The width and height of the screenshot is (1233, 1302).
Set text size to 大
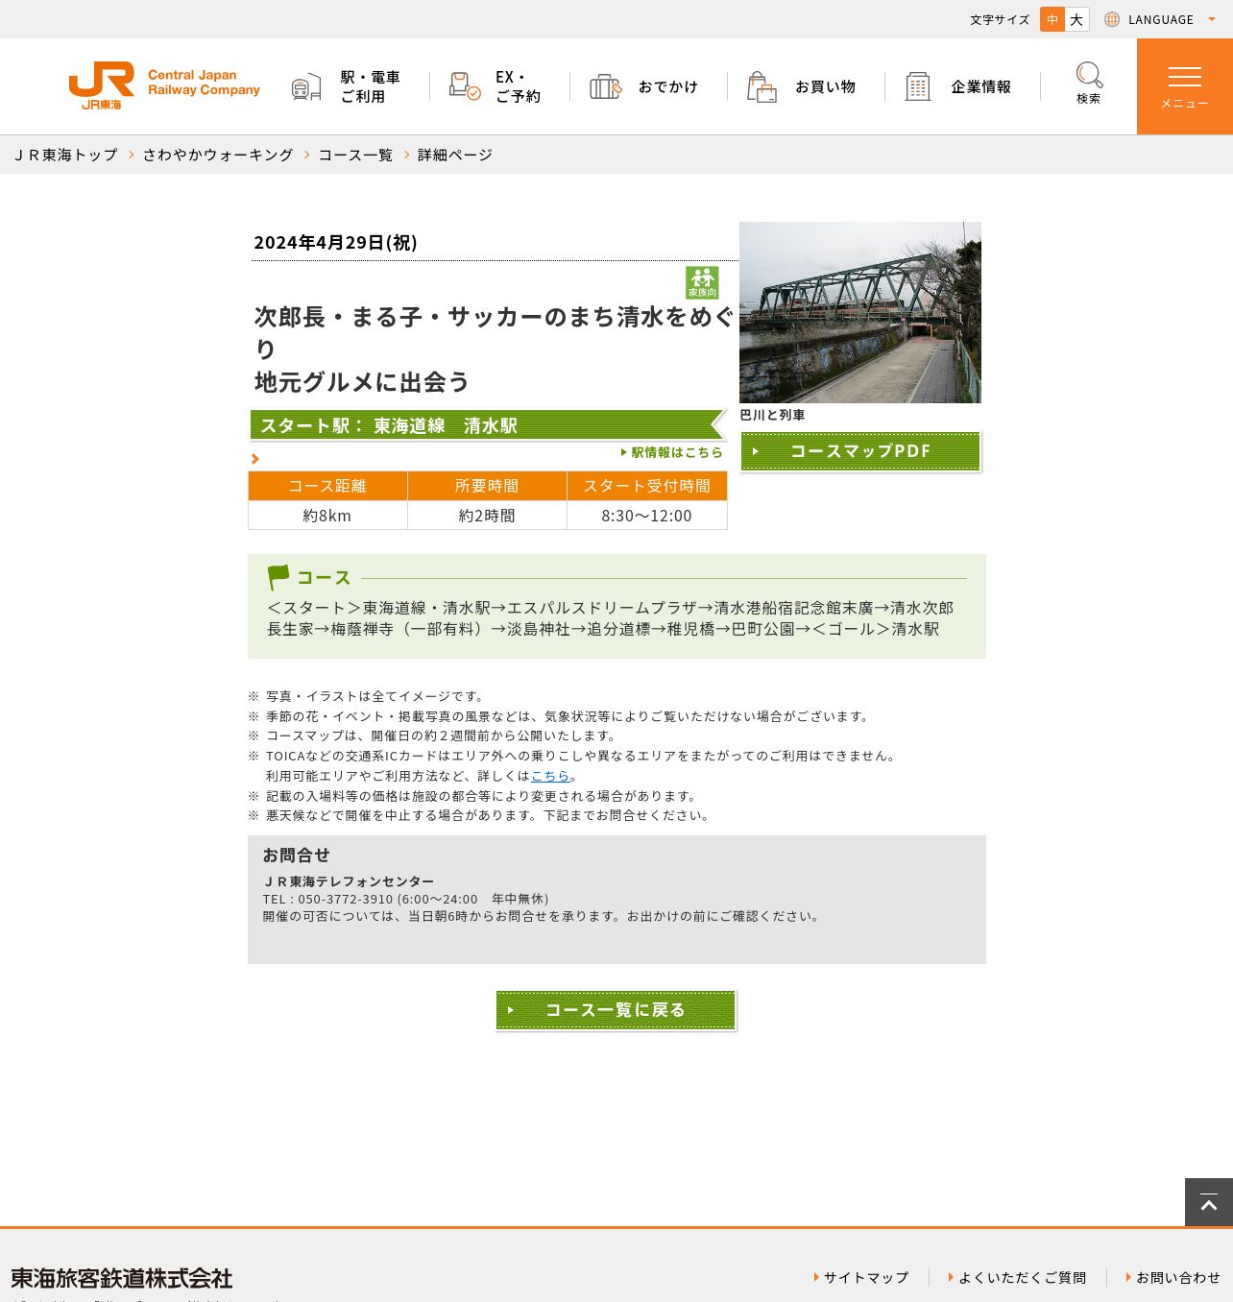(1077, 19)
